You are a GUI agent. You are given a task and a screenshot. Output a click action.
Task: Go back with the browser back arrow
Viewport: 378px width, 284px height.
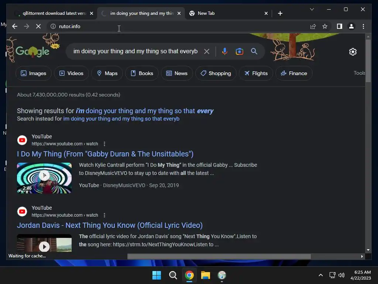[15, 26]
